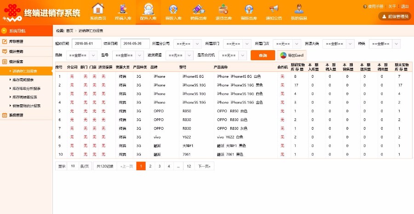Click the 系统管理 calendar icon in sidebar
414x214 pixels.
pos(5,115)
